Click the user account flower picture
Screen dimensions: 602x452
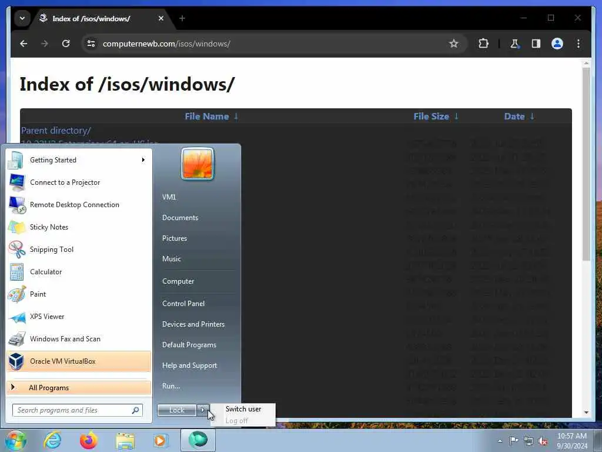[x=198, y=164]
